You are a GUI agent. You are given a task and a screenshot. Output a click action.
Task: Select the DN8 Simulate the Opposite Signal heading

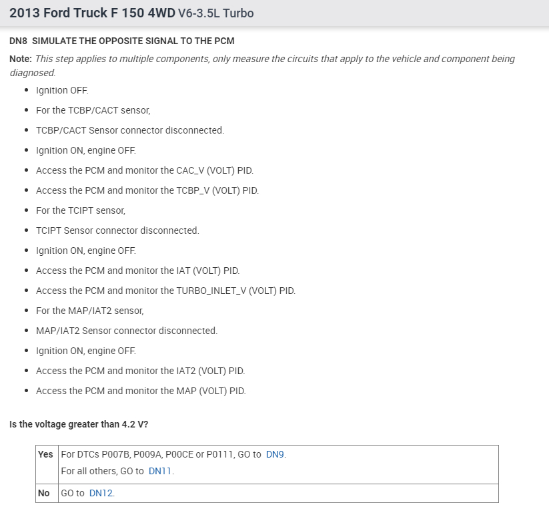pos(122,41)
